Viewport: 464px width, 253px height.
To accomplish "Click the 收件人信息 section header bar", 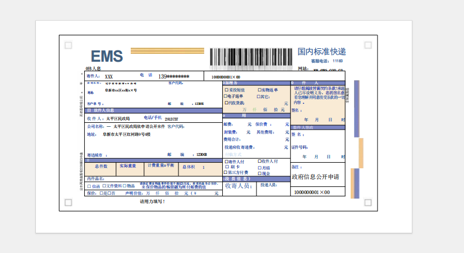I will 153,111.
